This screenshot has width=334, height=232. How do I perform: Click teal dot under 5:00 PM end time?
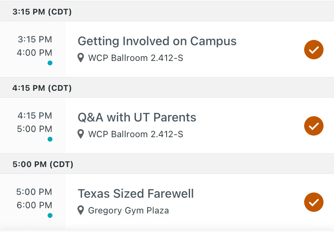[x=50, y=139]
